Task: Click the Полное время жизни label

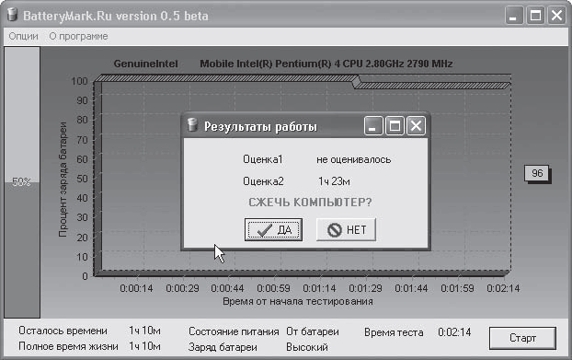Action: (x=68, y=346)
